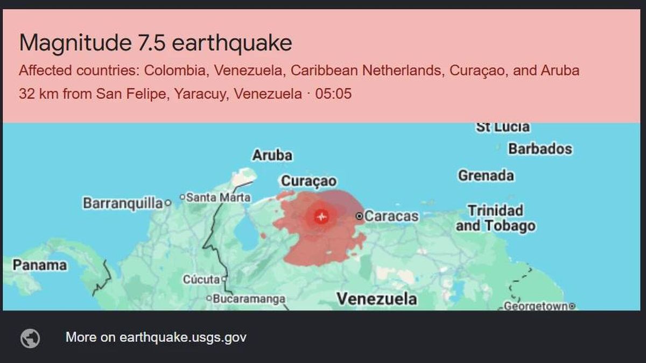Click the globe icon beside the USGS link

30,338
